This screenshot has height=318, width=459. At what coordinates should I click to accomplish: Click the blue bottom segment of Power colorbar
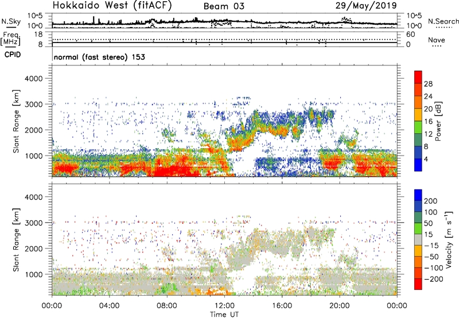click(418, 165)
